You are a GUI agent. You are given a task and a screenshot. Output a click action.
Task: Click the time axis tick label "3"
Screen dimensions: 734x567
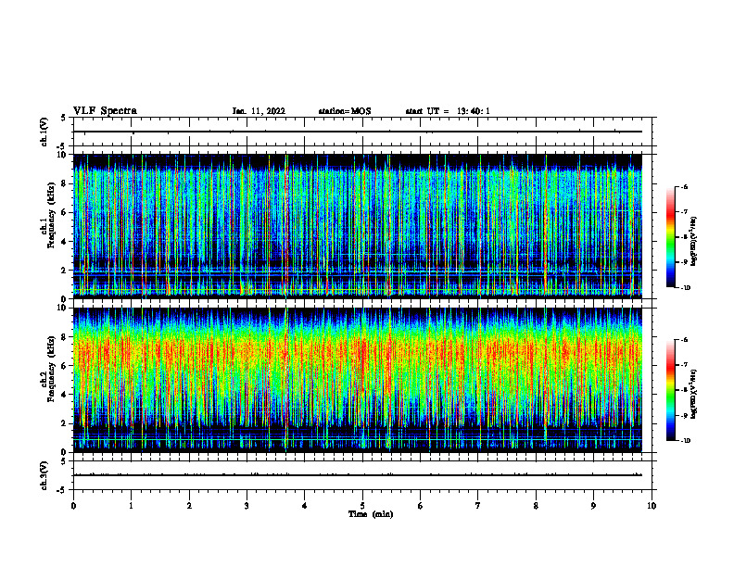point(247,506)
